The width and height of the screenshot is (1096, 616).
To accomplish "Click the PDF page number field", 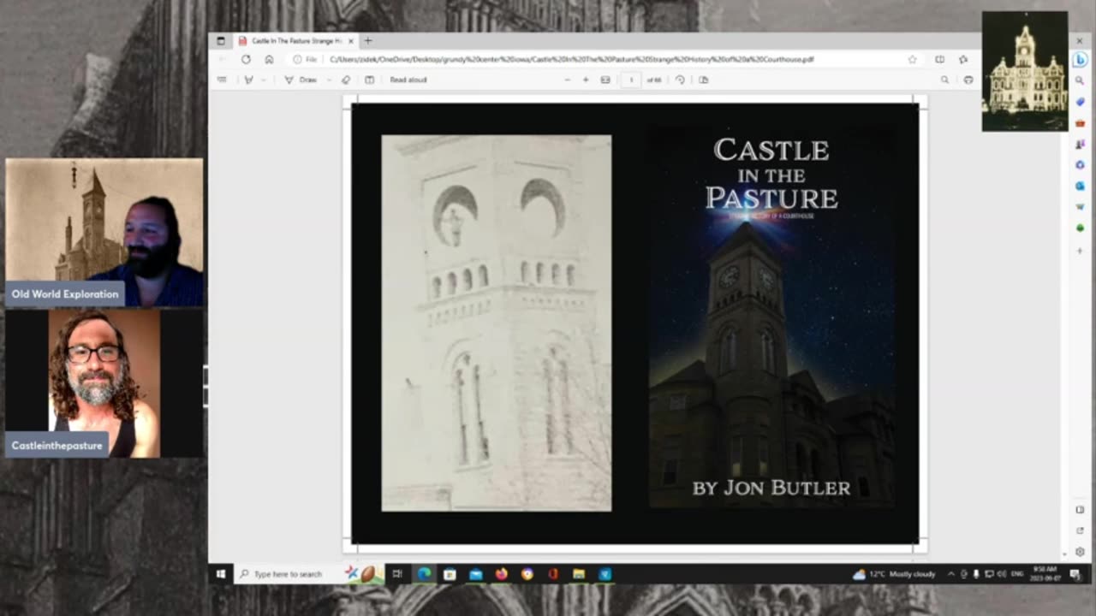I will 631,80.
